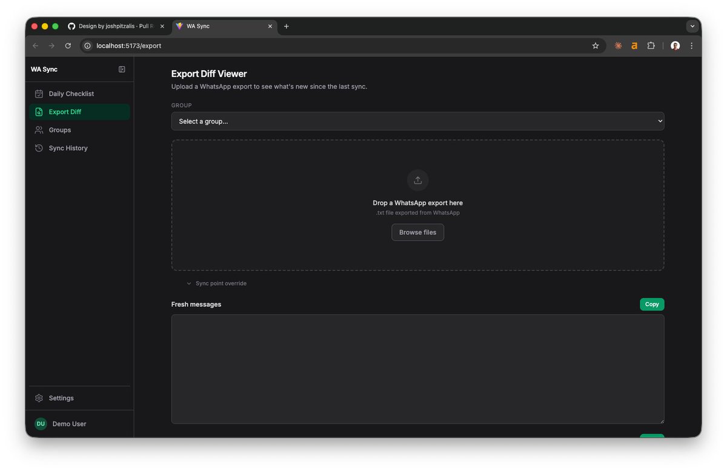Click the orange 'a' extension icon
727x471 pixels.
[x=634, y=45]
